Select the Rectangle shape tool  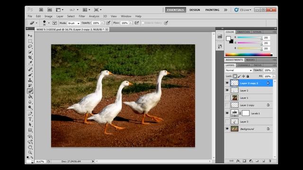[30, 130]
